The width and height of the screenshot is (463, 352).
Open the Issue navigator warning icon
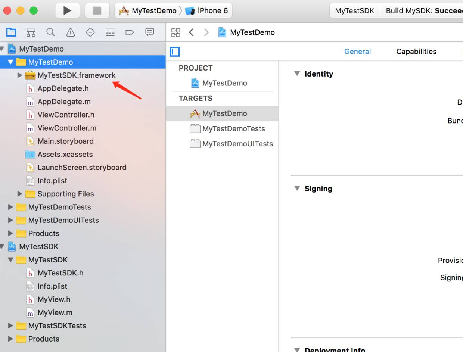[x=70, y=32]
